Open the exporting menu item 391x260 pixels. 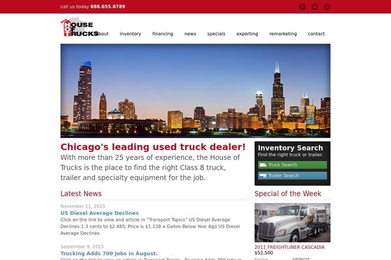pyautogui.click(x=247, y=34)
